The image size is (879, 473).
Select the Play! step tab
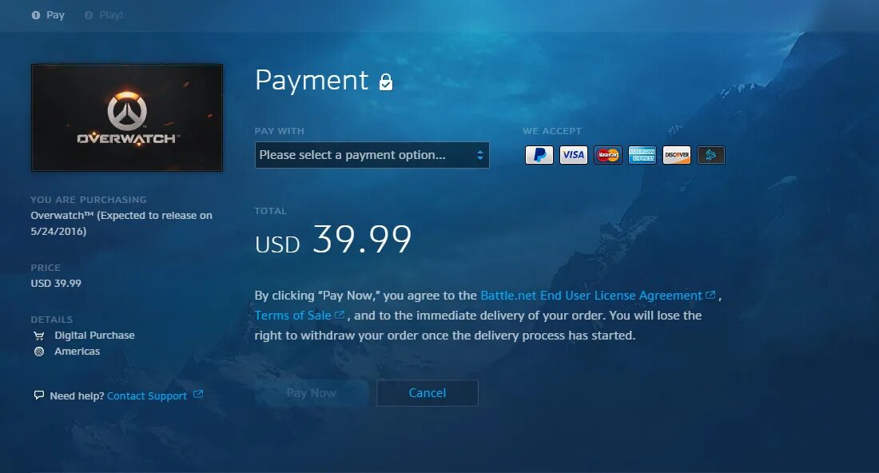pyautogui.click(x=104, y=15)
